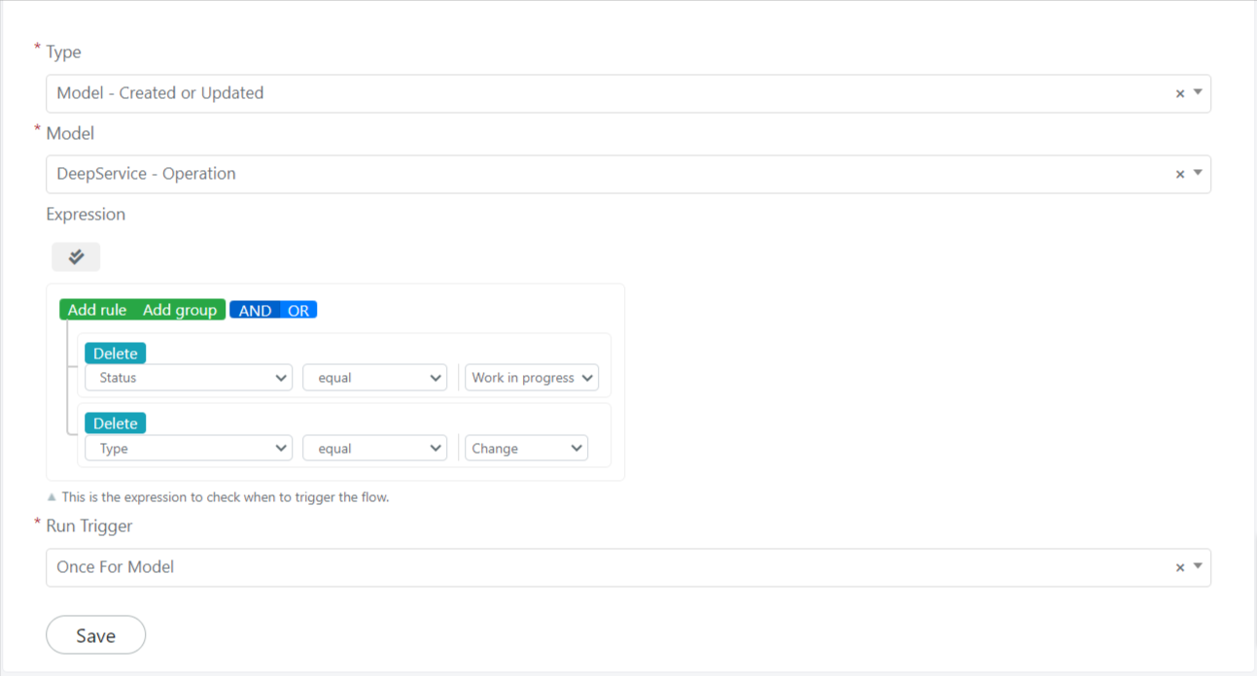1257x676 pixels.
Task: Toggle the OR condition operator
Action: (x=298, y=310)
